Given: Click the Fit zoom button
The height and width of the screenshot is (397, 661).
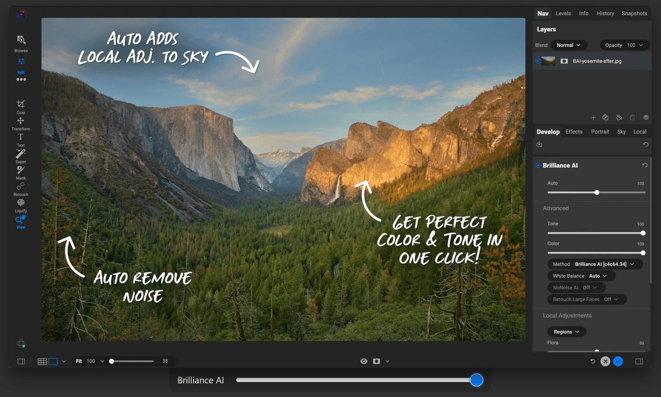Looking at the screenshot, I should pyautogui.click(x=79, y=361).
